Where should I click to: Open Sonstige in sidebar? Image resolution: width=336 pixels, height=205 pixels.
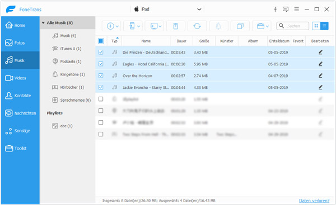point(20,131)
